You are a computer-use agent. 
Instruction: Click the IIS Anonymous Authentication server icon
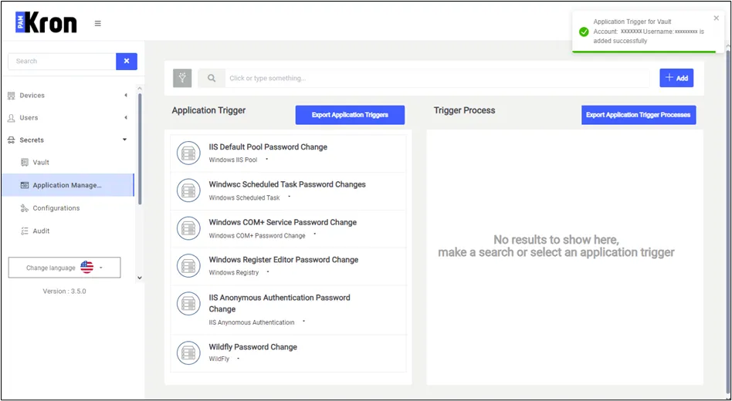coord(188,304)
